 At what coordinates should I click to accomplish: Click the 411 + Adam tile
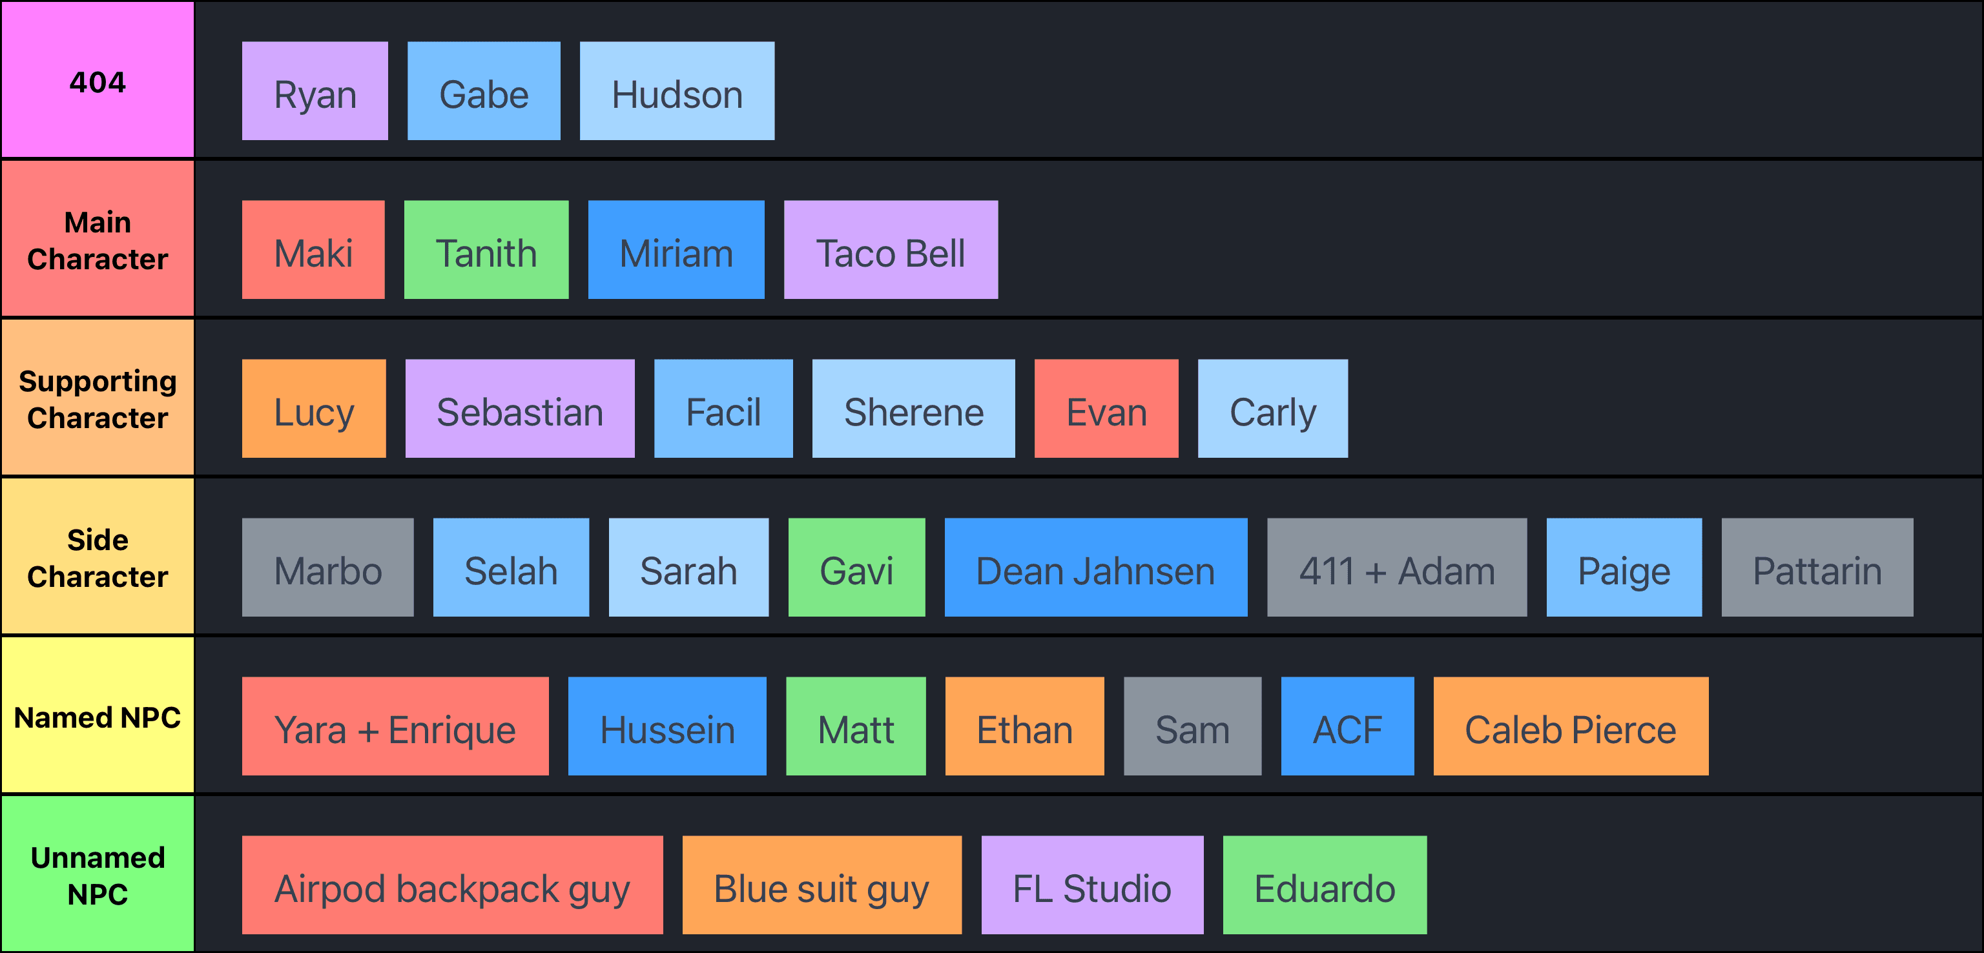[1396, 568]
